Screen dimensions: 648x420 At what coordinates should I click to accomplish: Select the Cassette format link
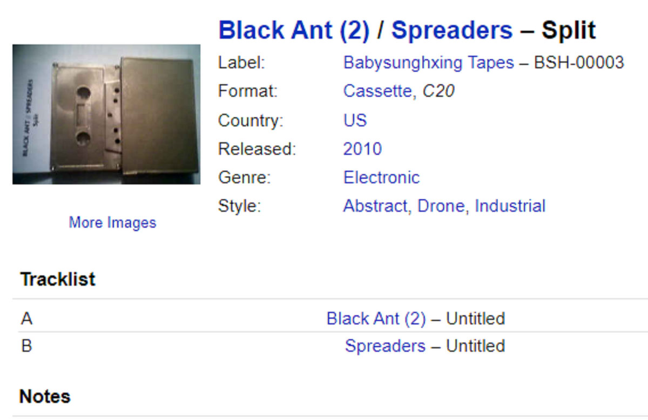tap(377, 91)
